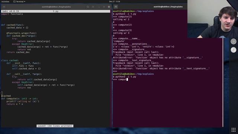This screenshot has height=134, width=238.
Task: Click the '>>> compute.__text_signature__' line
Action: click(133, 60)
